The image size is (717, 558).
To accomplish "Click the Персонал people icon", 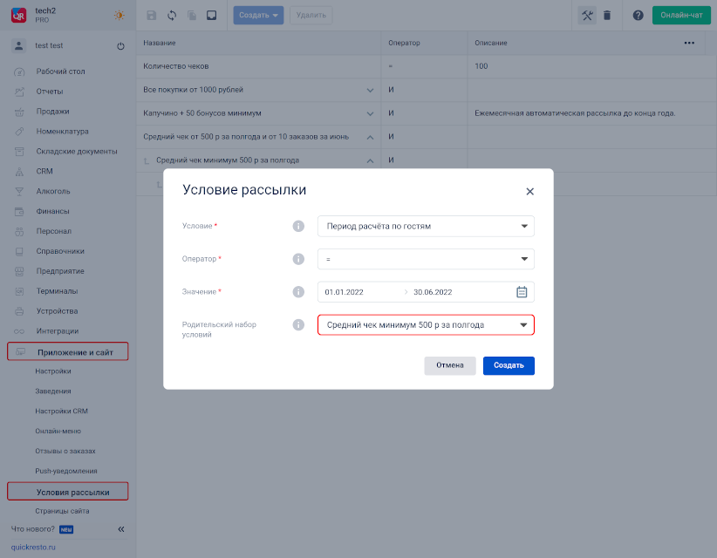I will (19, 232).
